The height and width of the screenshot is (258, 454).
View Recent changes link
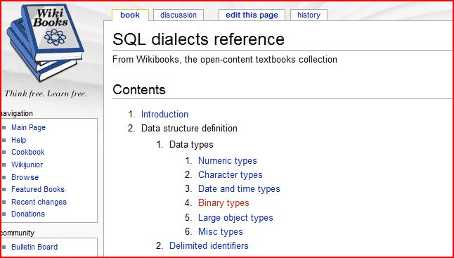39,202
